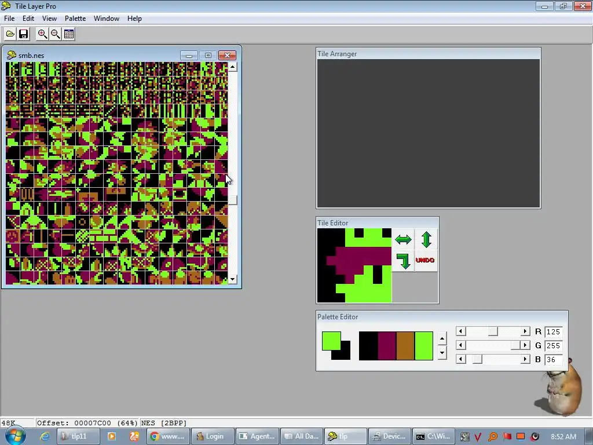
Task: Click the G slider thumb
Action: (x=515, y=345)
